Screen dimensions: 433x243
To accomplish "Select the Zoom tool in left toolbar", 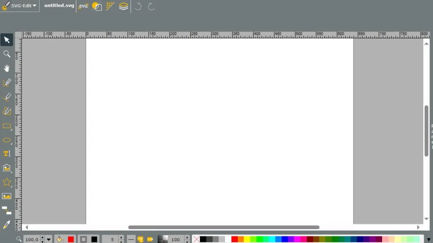I will (7, 54).
